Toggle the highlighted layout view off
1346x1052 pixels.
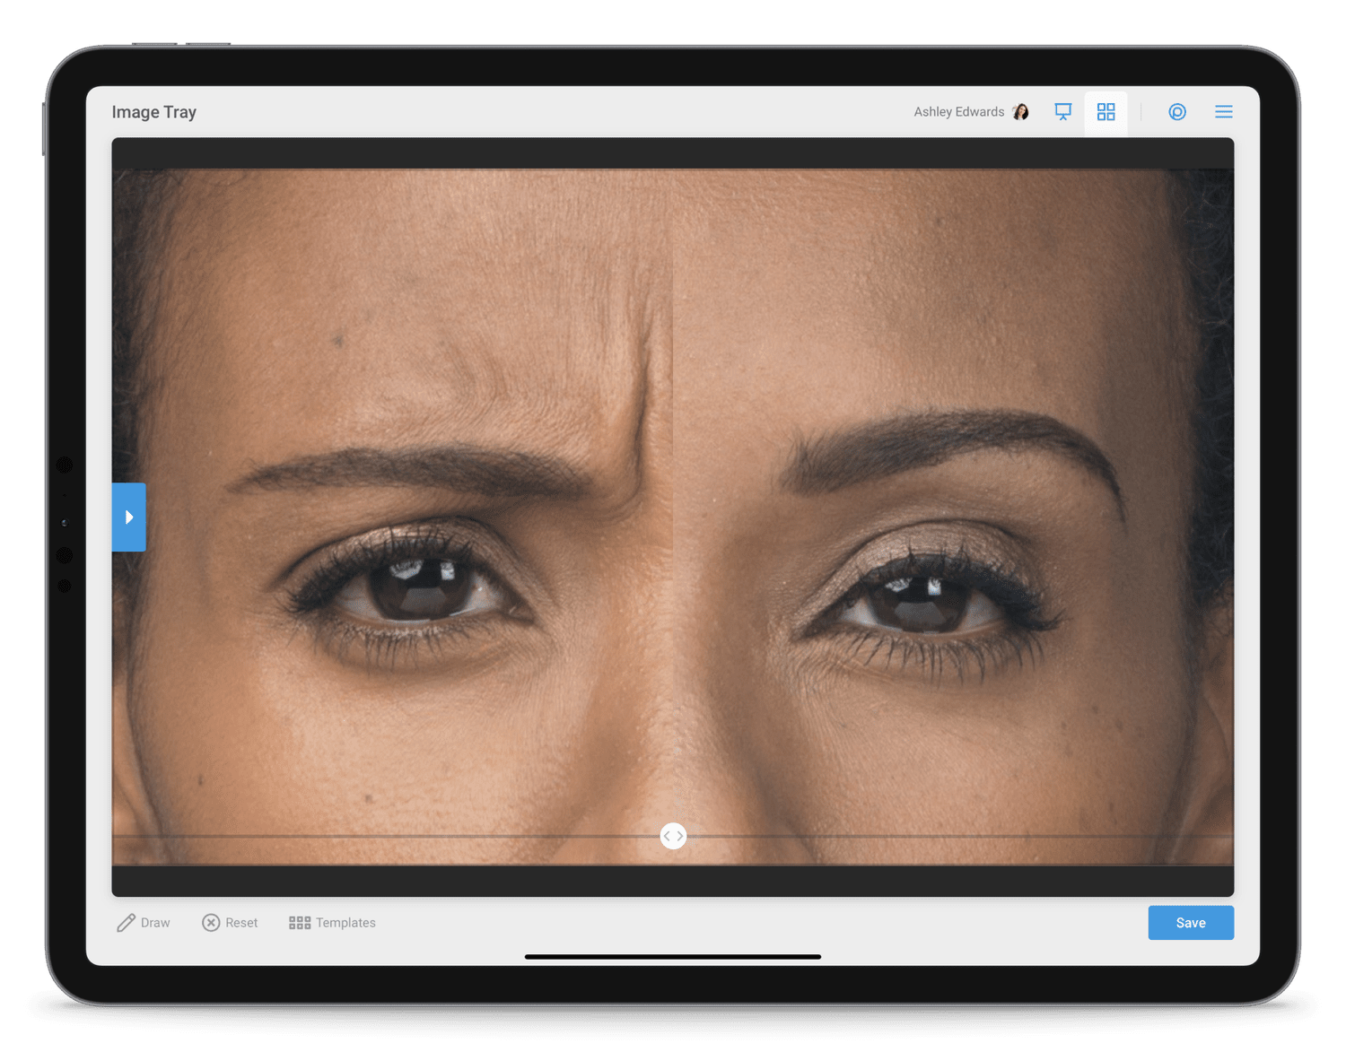(1106, 111)
